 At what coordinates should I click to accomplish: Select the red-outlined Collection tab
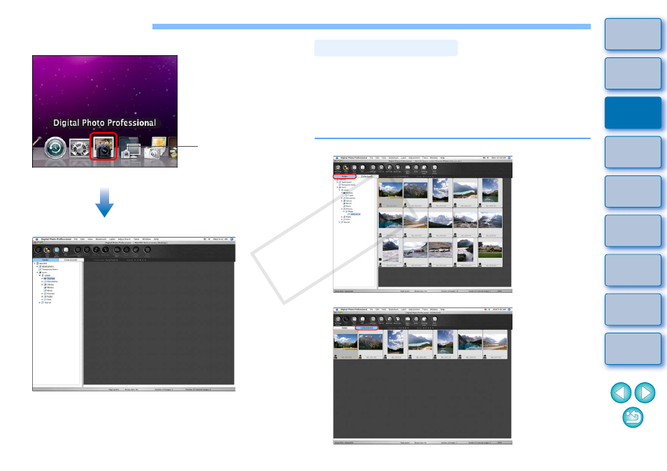coord(366,328)
